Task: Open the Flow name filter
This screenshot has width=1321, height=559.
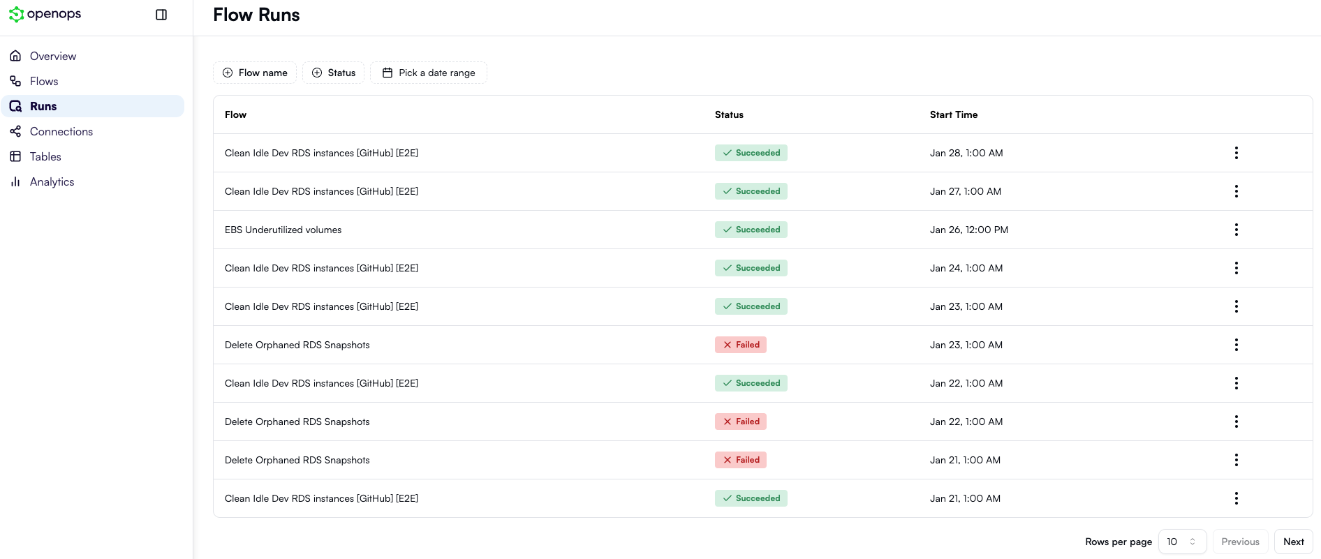Action: 255,73
